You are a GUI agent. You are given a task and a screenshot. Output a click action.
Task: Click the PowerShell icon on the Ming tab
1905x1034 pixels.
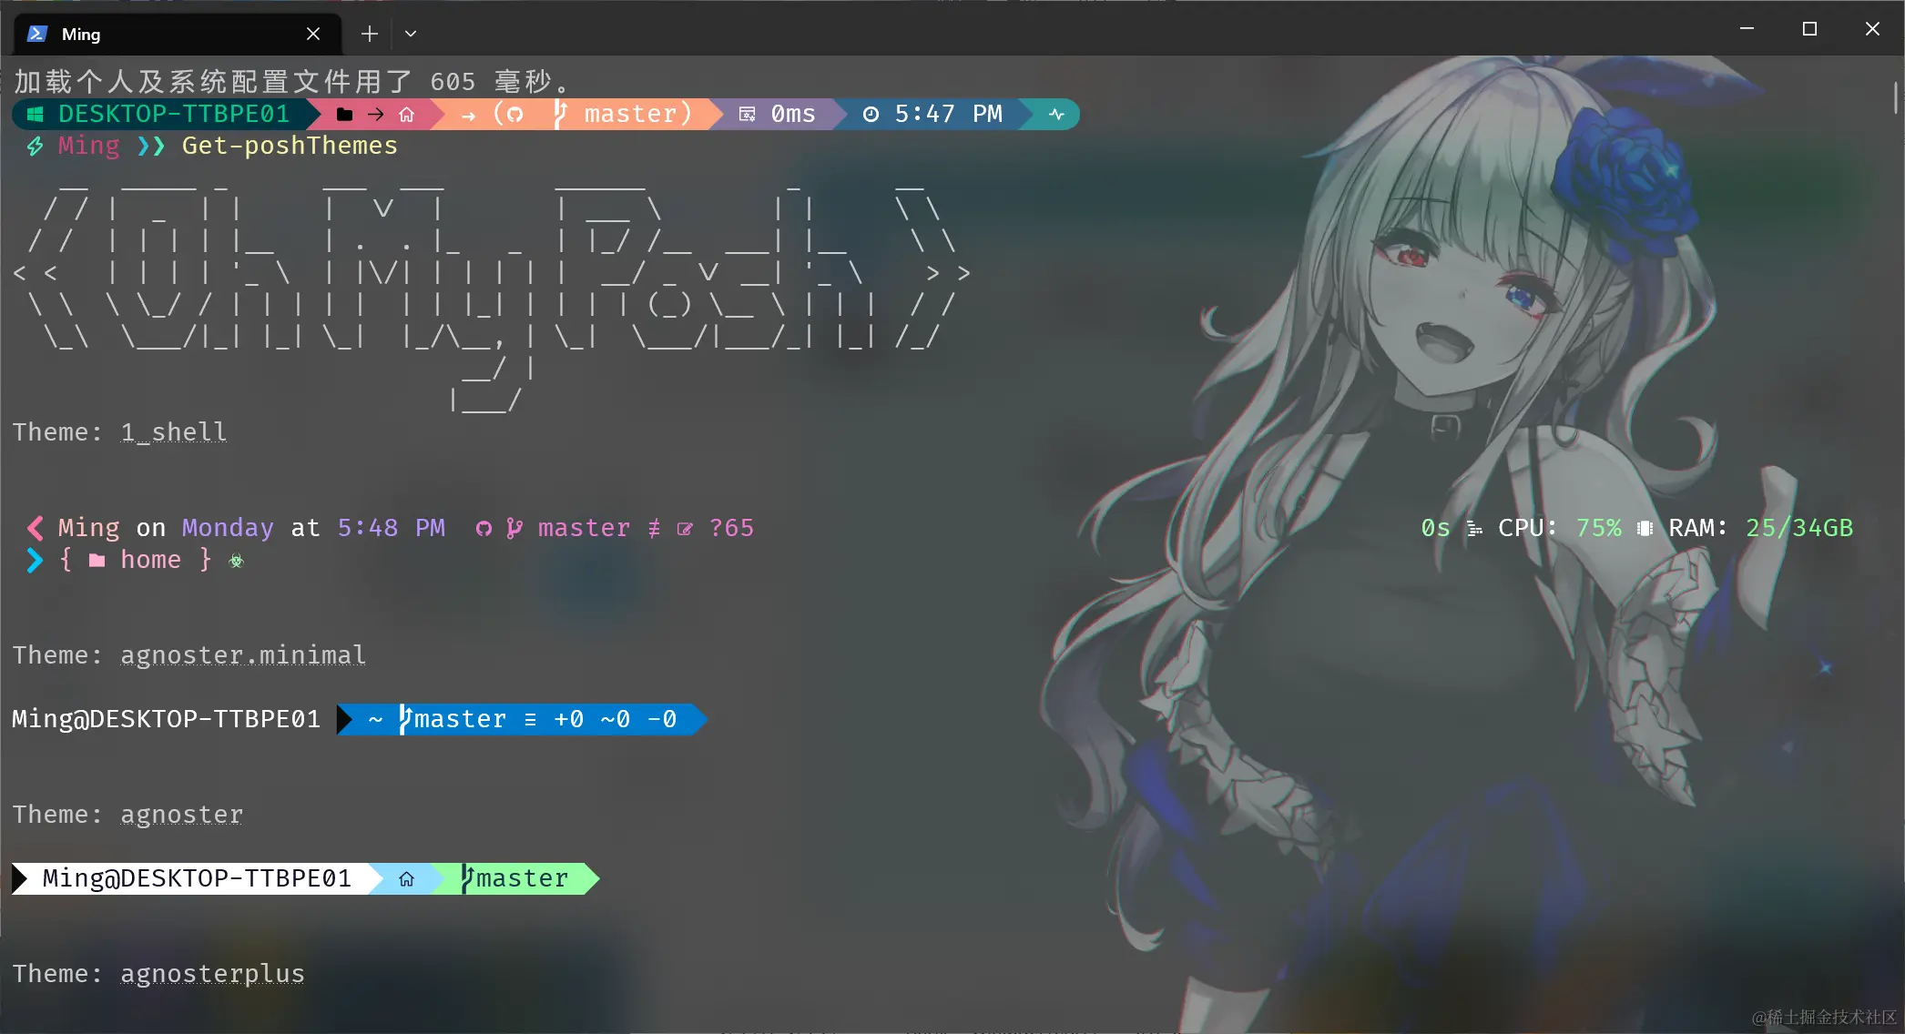[x=36, y=33]
